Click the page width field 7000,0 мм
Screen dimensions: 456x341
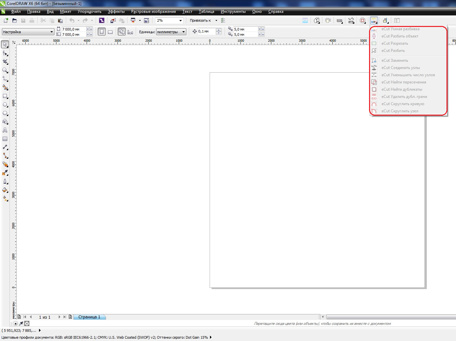click(x=73, y=29)
